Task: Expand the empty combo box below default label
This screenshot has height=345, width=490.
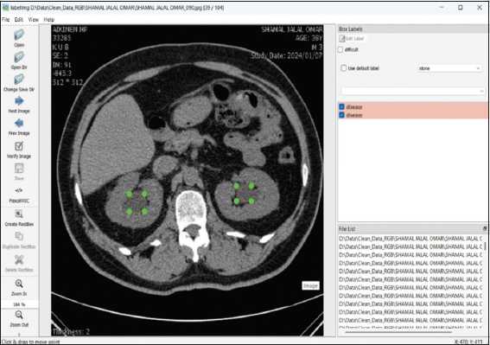Action: (x=413, y=91)
